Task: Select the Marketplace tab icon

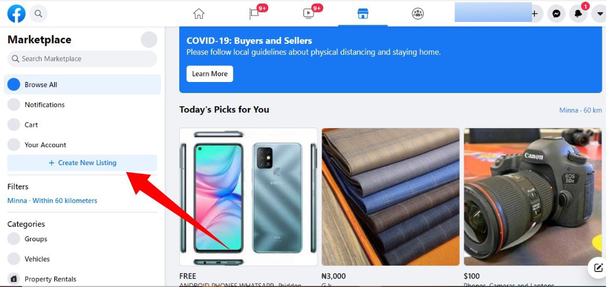Action: click(363, 14)
